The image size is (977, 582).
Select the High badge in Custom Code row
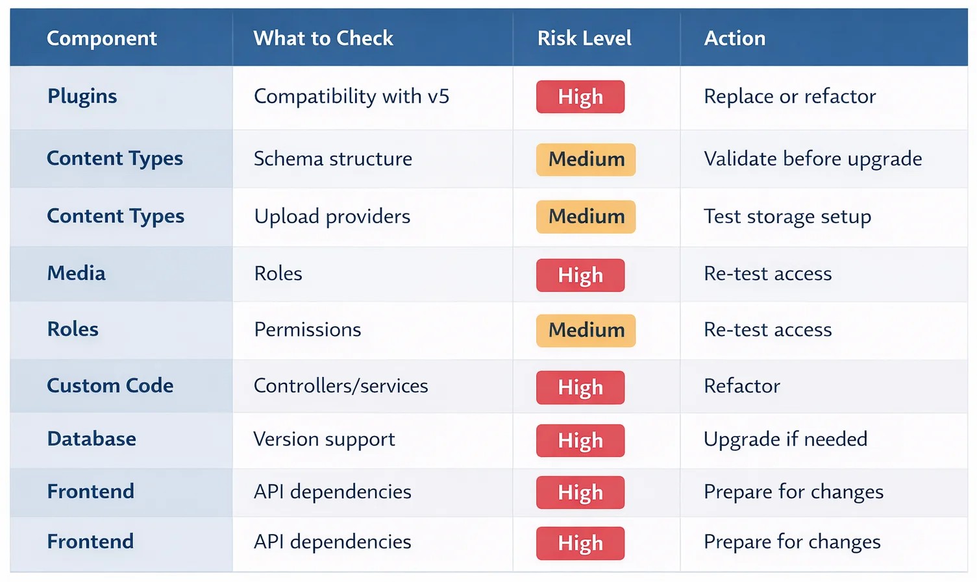[x=580, y=387]
